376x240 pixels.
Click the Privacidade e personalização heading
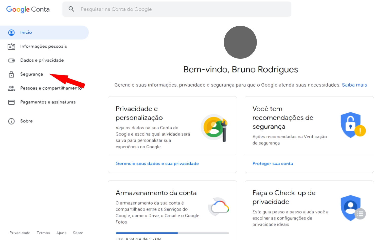click(x=139, y=113)
